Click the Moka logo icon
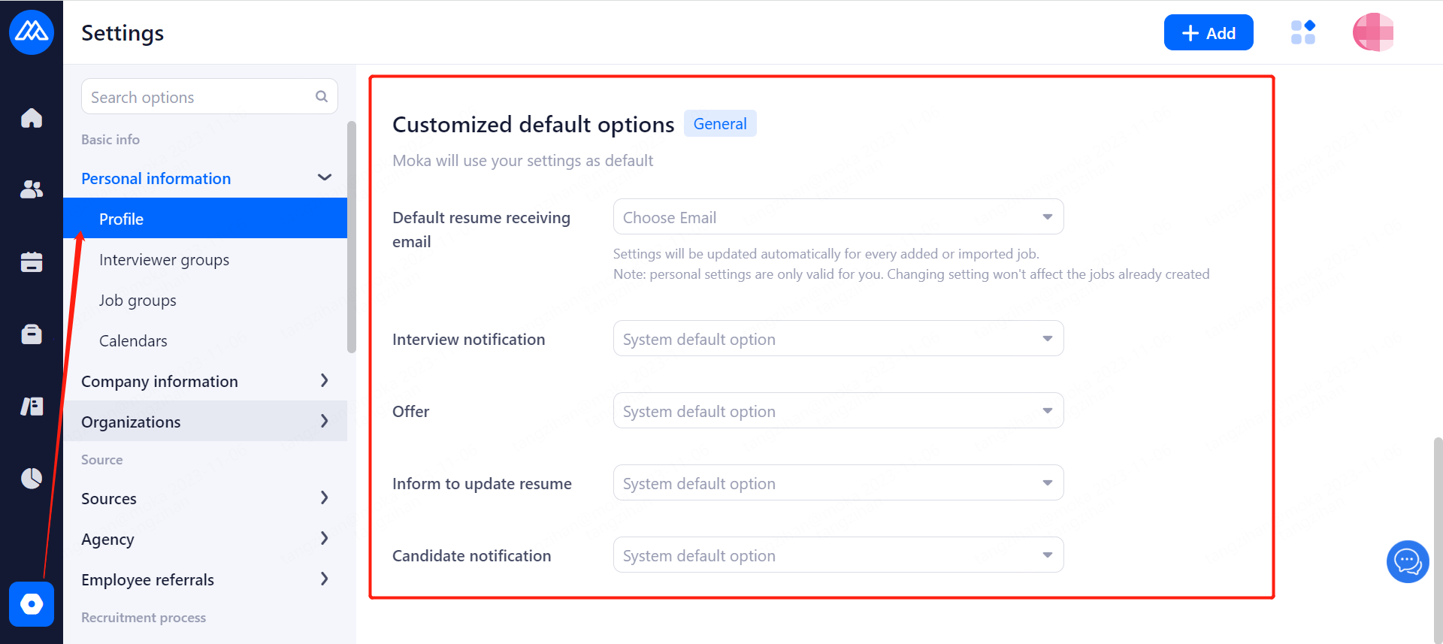The image size is (1443, 644). click(32, 32)
